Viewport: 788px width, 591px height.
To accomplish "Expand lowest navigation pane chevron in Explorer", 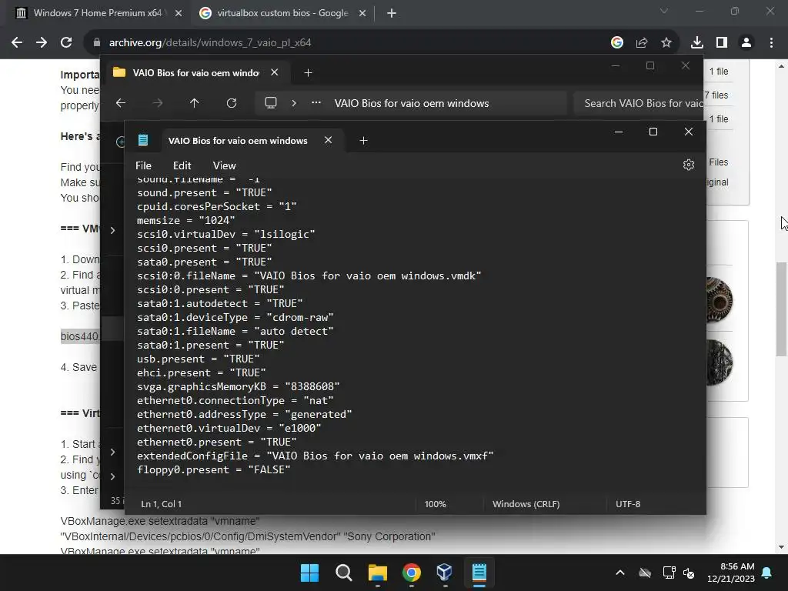I will pos(112,476).
